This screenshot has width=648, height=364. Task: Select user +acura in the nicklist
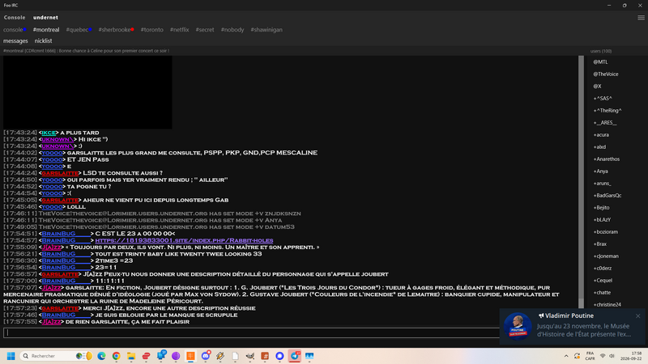[x=601, y=135]
